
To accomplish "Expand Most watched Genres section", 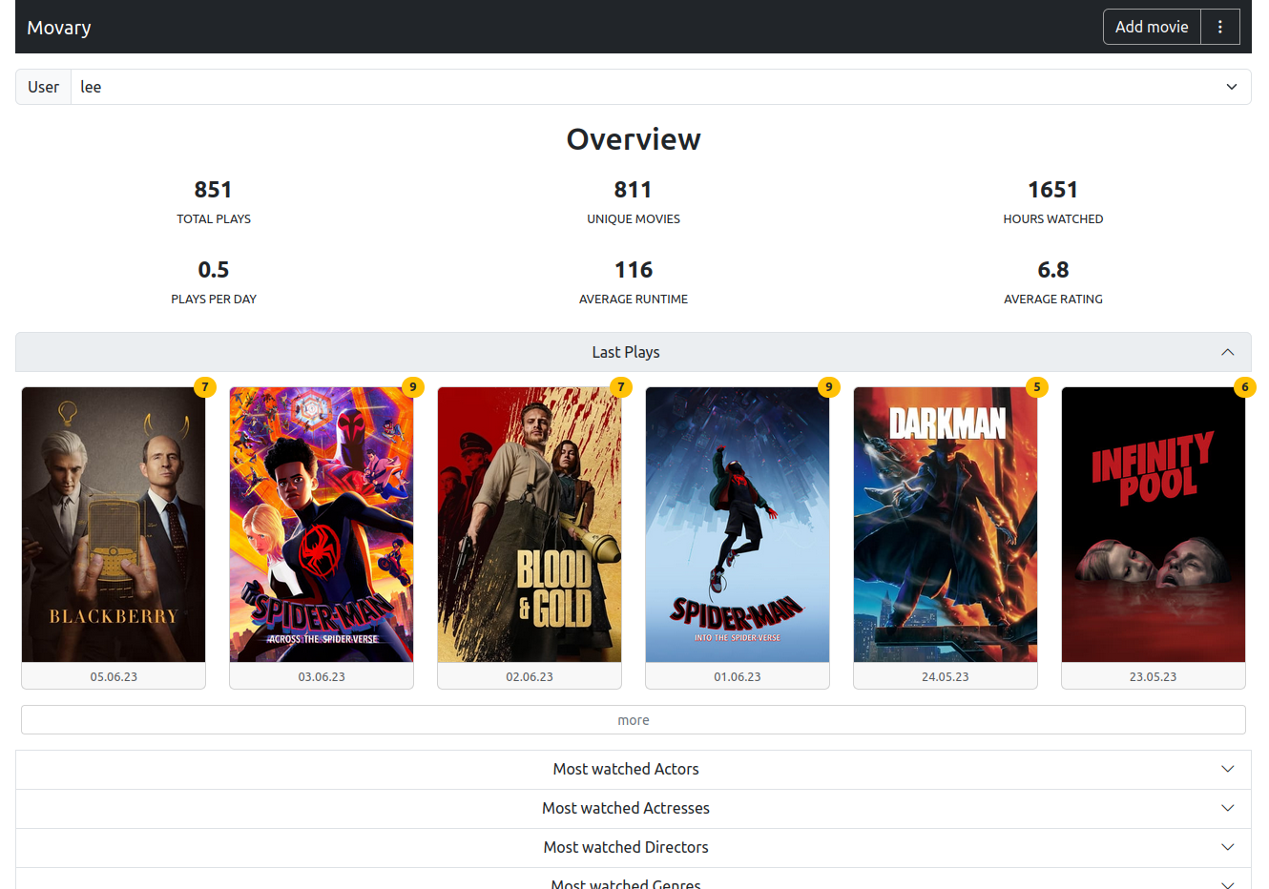I will pos(626,883).
